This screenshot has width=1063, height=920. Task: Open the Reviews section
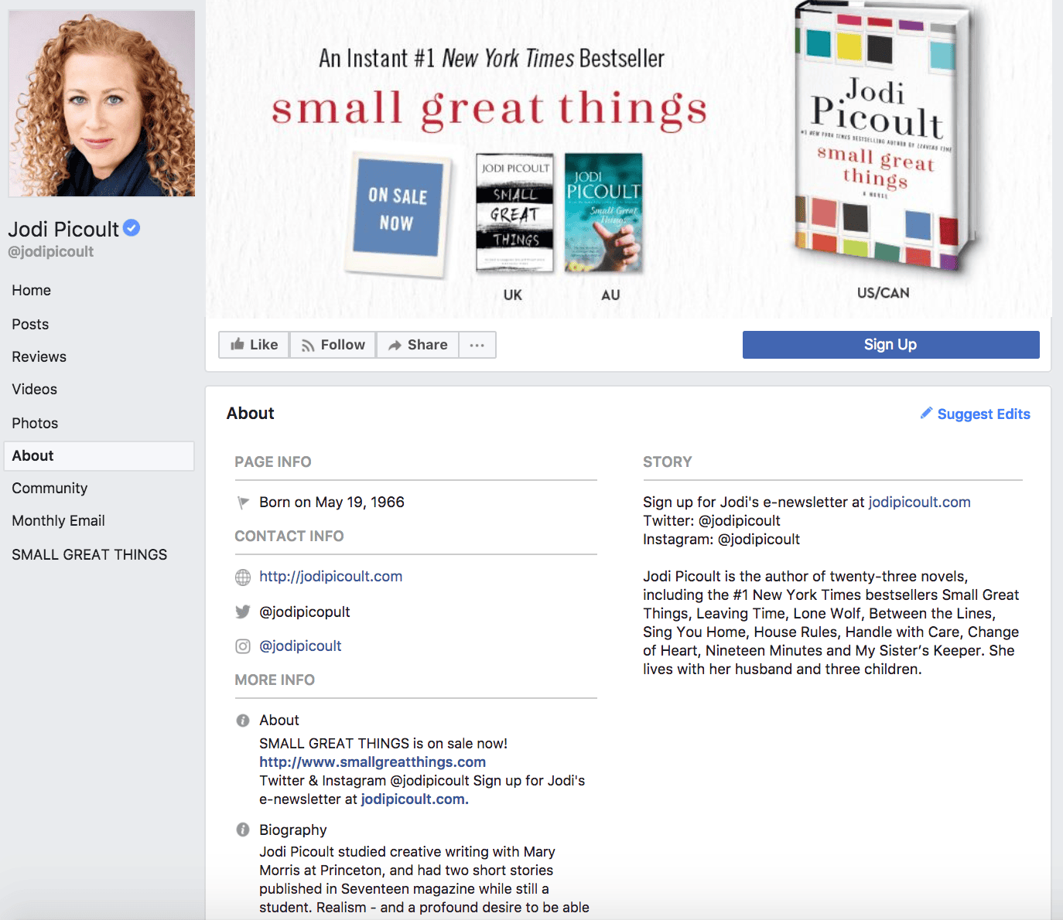pyautogui.click(x=39, y=357)
